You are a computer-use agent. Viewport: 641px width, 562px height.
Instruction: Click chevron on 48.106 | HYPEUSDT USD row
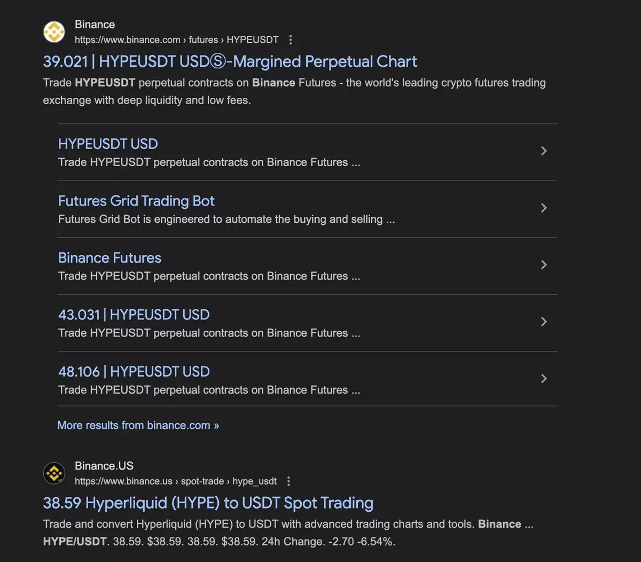coord(543,379)
